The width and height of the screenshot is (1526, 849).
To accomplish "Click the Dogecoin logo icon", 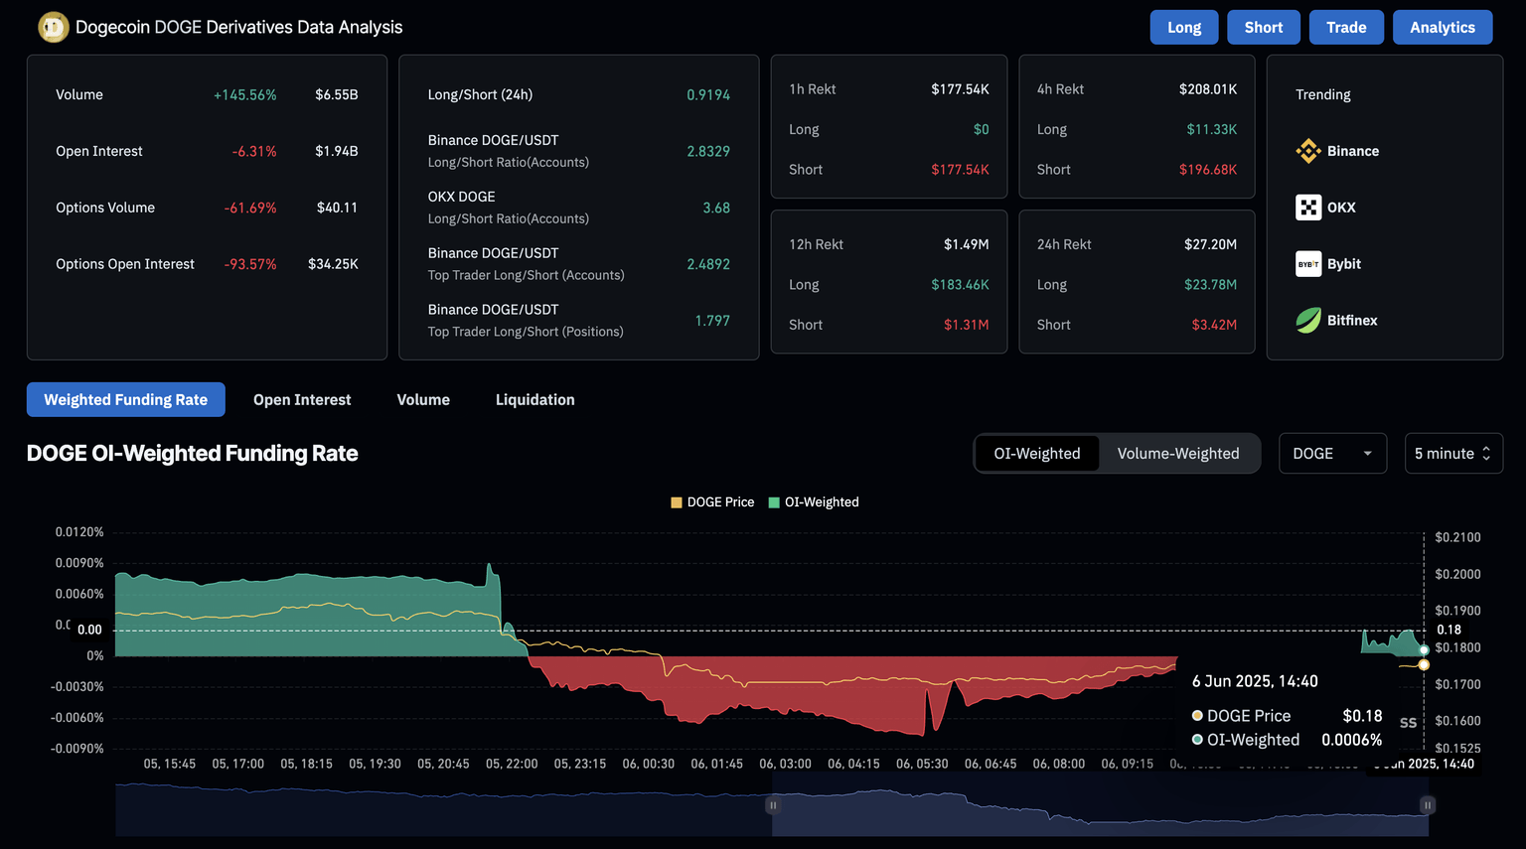I will (x=53, y=27).
